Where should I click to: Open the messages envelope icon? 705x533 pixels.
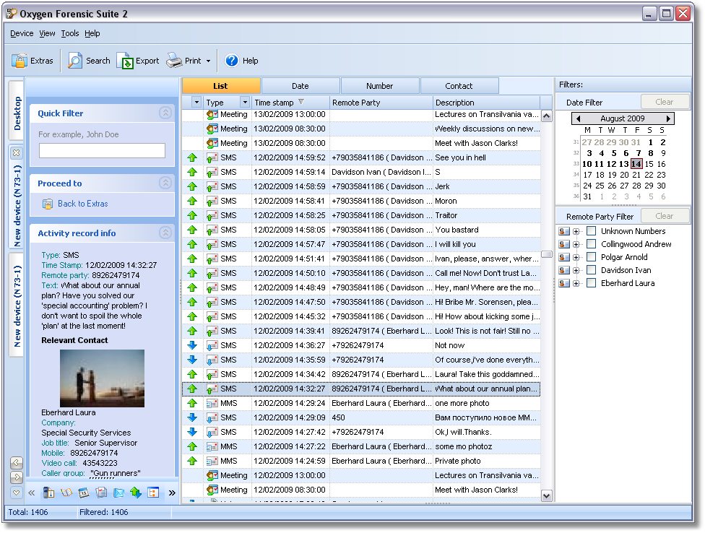click(118, 493)
